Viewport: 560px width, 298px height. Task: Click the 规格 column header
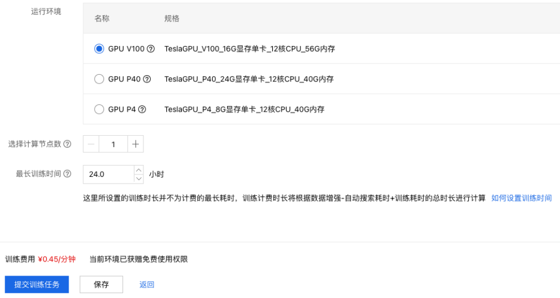coord(172,19)
